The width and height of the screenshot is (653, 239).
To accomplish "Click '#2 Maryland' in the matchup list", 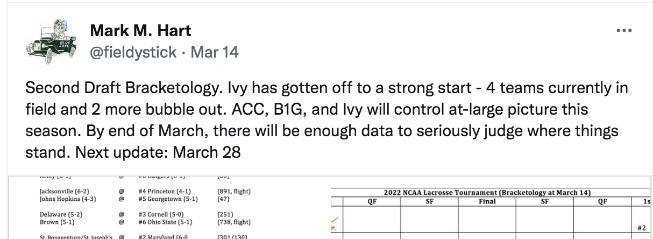I will pyautogui.click(x=161, y=236).
